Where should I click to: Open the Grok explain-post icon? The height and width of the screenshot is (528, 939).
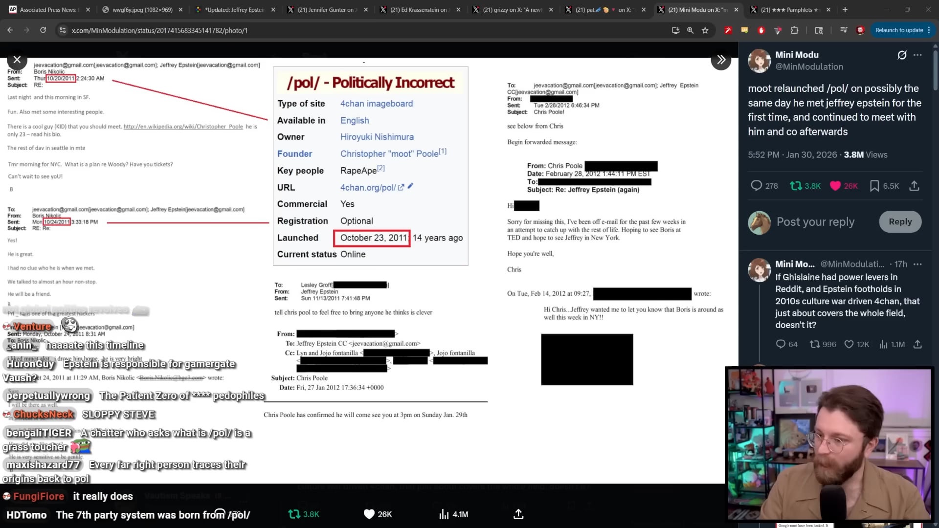coord(902,55)
